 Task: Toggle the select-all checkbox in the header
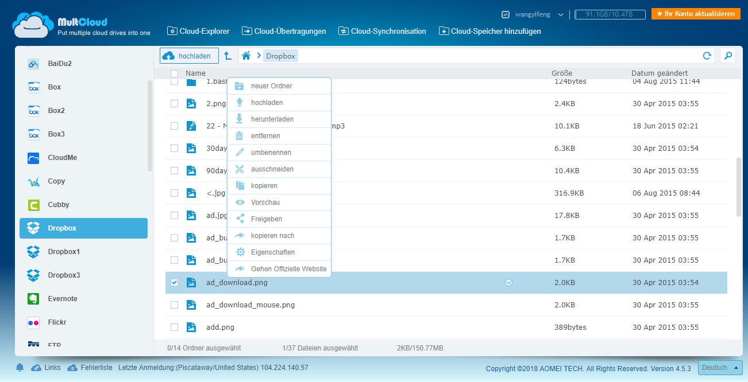pos(175,73)
